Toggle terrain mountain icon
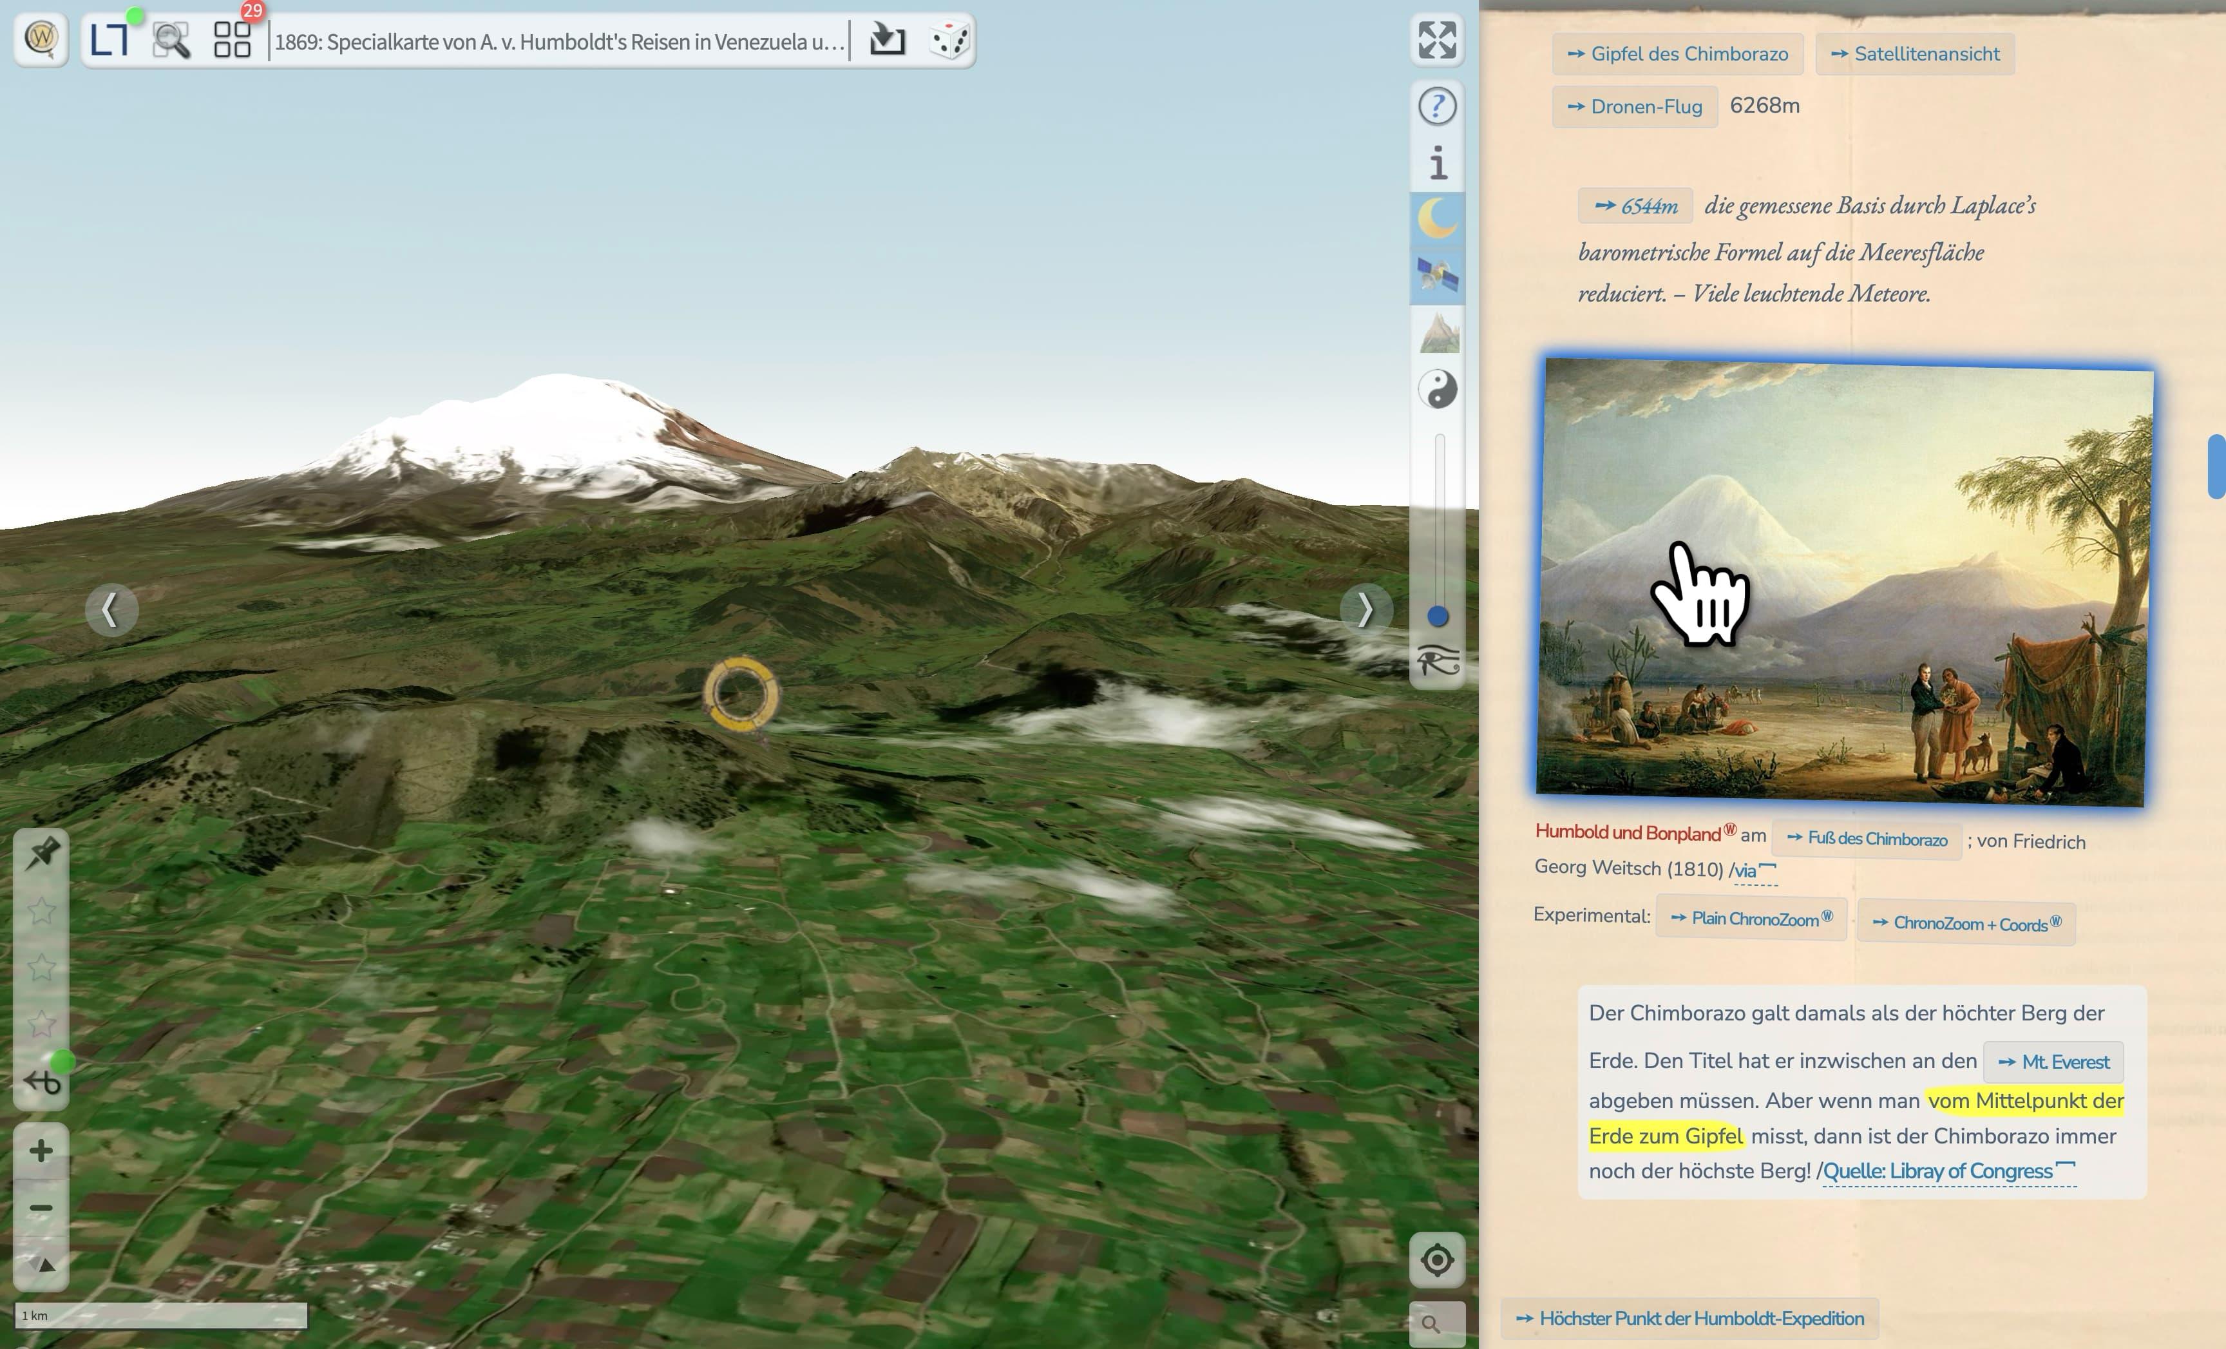The image size is (2226, 1349). [1438, 332]
